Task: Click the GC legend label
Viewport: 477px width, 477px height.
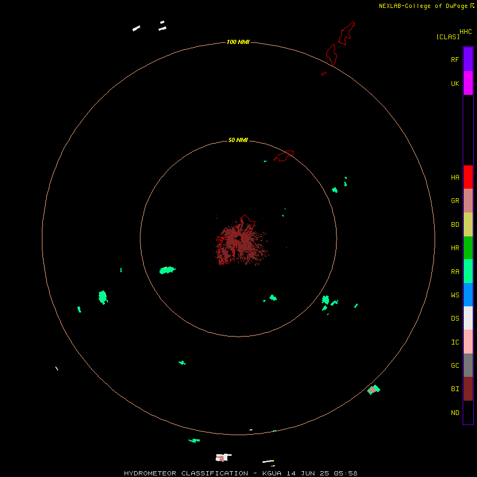Action: (x=455, y=366)
